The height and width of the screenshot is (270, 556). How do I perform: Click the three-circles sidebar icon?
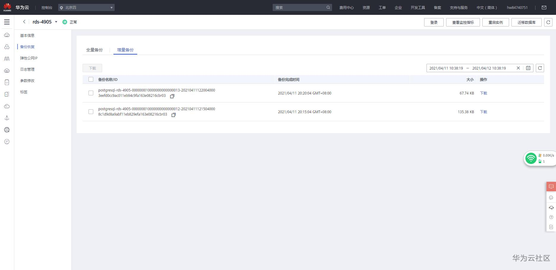7,47
